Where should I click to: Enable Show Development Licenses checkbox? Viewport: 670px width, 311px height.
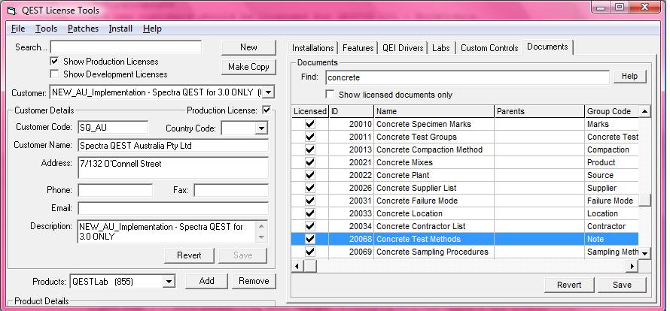54,74
